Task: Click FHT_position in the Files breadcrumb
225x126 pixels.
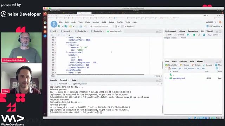Action: [x=189, y=69]
